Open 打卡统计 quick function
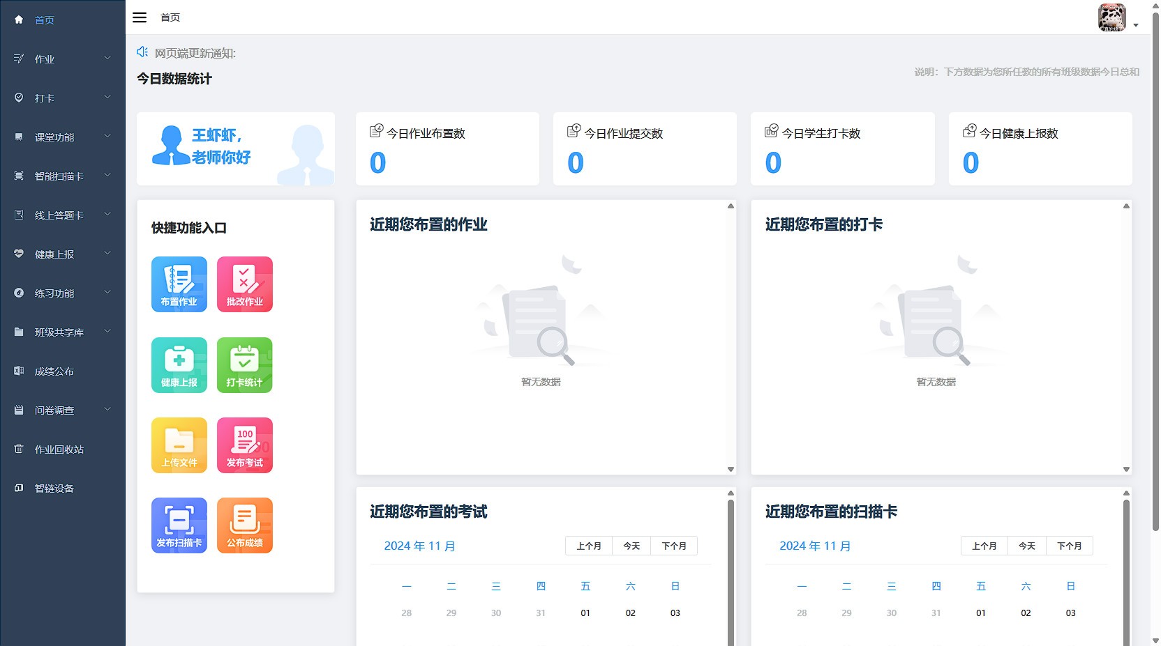 tap(244, 364)
